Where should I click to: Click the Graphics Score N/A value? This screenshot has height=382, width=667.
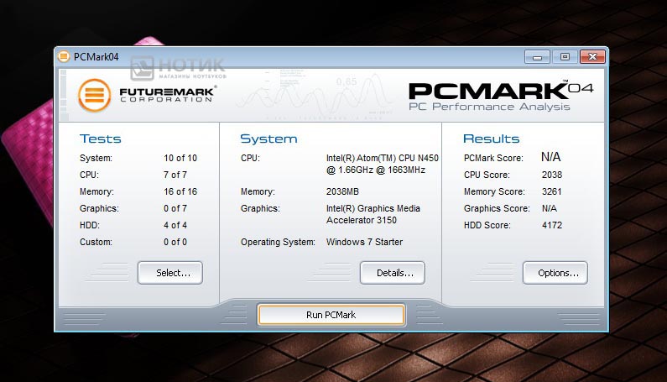(550, 208)
